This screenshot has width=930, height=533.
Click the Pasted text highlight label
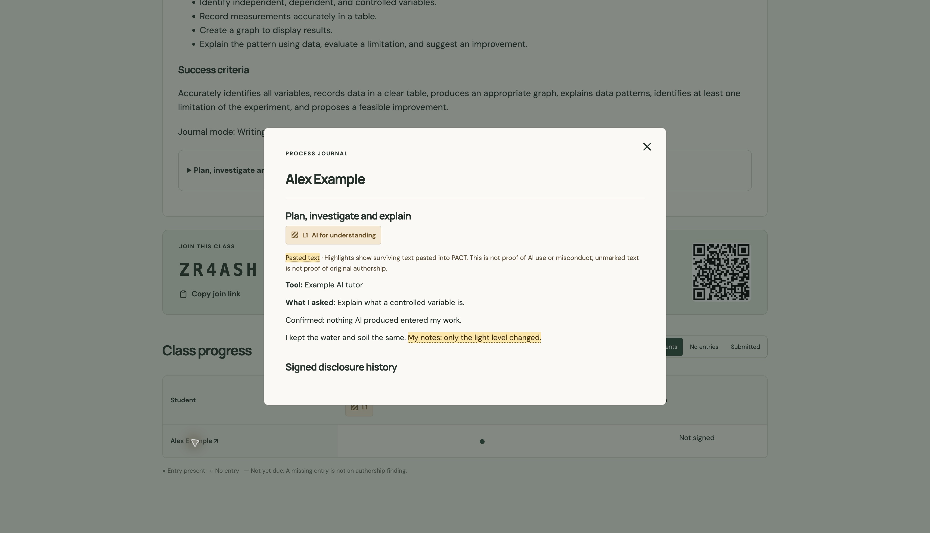pyautogui.click(x=302, y=258)
